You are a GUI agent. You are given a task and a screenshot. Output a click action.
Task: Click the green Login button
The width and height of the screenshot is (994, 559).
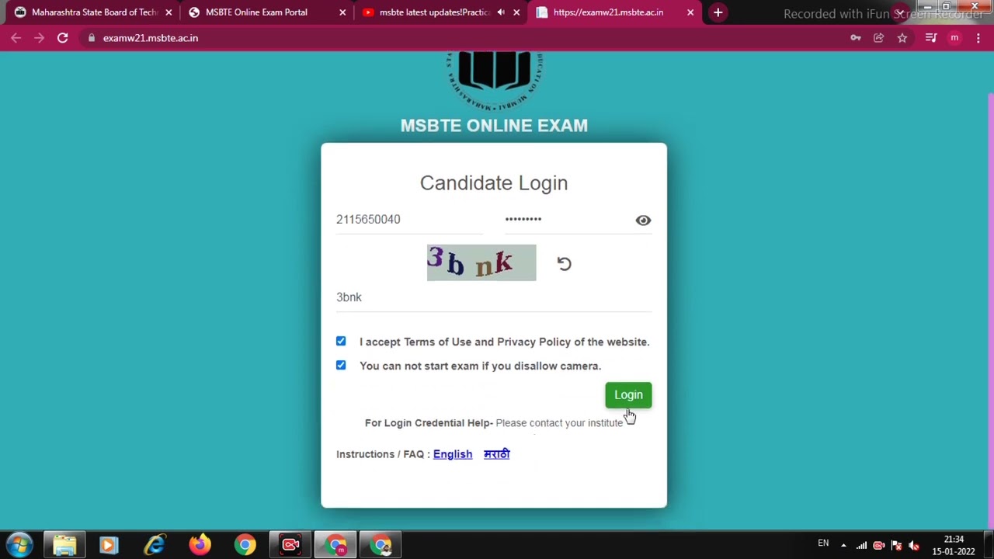[628, 394]
